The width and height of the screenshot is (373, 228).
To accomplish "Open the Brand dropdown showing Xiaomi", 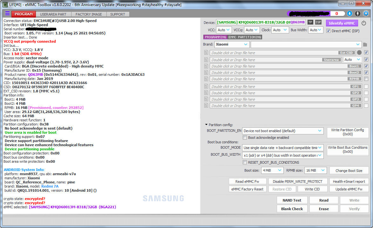I will [232, 44].
